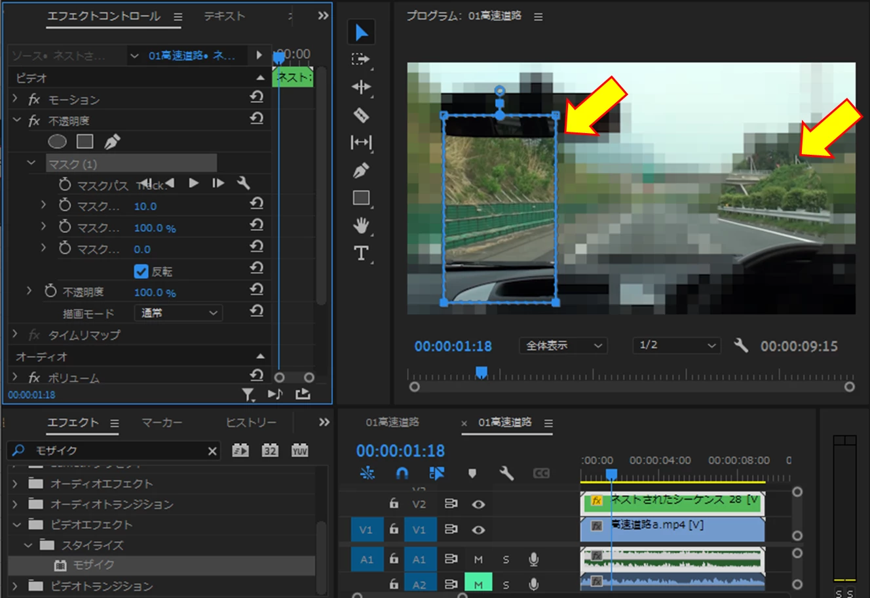Viewport: 870px width, 598px height.
Task: Toggle lock on track V2
Action: (394, 504)
